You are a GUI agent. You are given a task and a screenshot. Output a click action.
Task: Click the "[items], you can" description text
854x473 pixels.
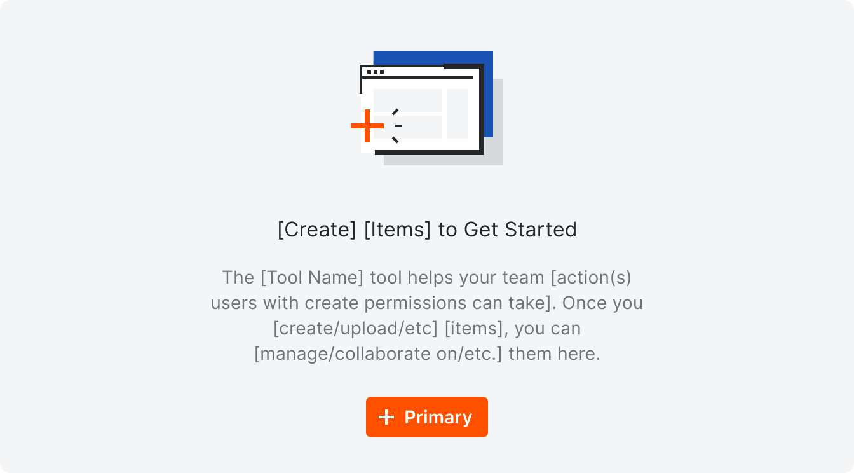point(513,329)
